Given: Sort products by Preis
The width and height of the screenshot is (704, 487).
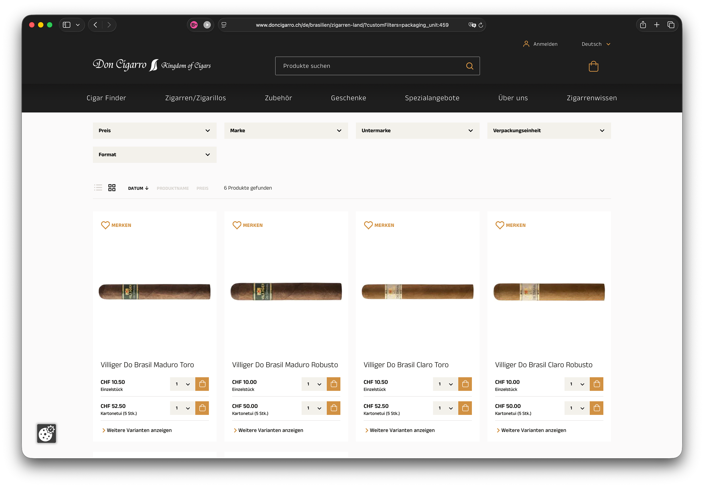Looking at the screenshot, I should [x=202, y=188].
